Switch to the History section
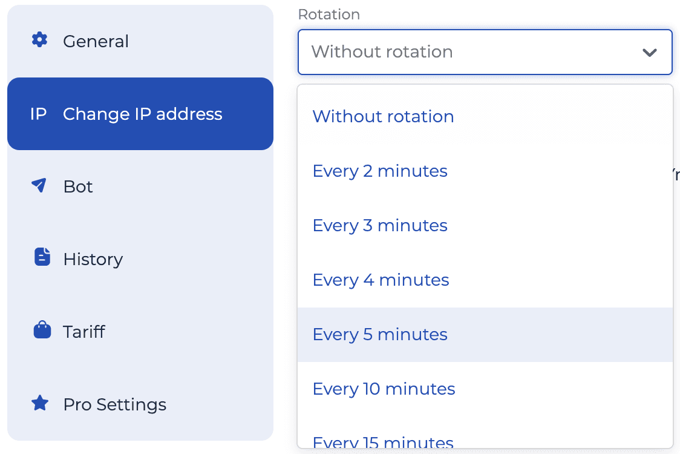 click(93, 258)
